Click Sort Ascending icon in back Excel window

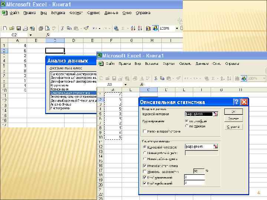tap(133, 28)
